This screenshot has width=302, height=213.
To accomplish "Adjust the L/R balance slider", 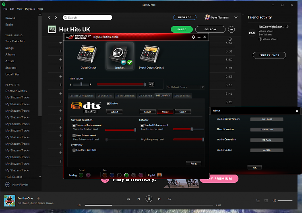I will point(81,84).
